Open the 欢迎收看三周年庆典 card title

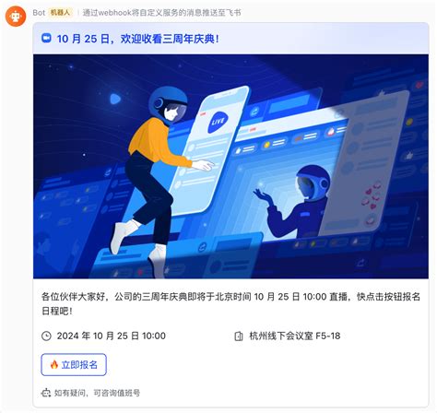tap(138, 39)
